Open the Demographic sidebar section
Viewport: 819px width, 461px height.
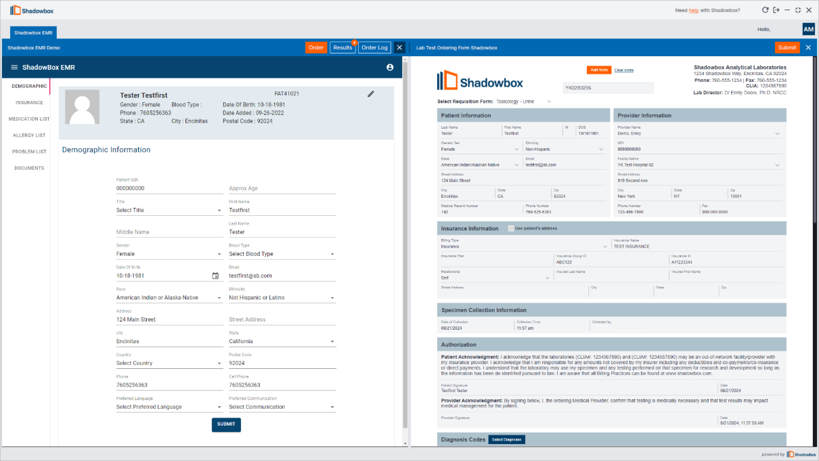tap(29, 86)
